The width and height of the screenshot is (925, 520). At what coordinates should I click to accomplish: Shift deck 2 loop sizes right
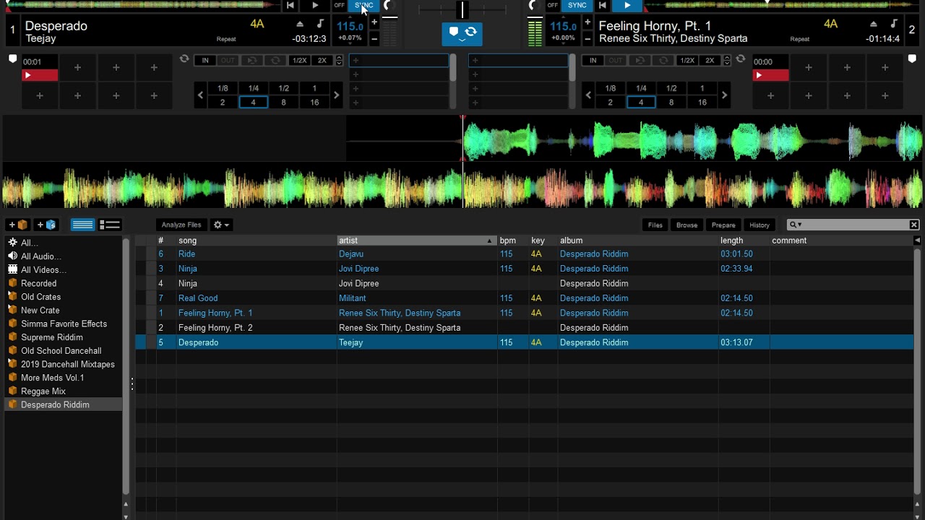click(x=724, y=95)
